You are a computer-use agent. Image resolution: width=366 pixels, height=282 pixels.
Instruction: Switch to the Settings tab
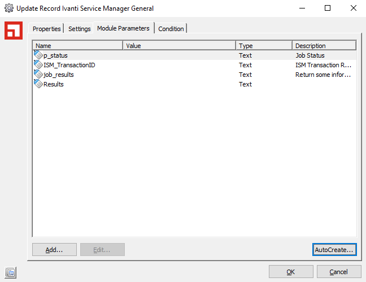(80, 29)
